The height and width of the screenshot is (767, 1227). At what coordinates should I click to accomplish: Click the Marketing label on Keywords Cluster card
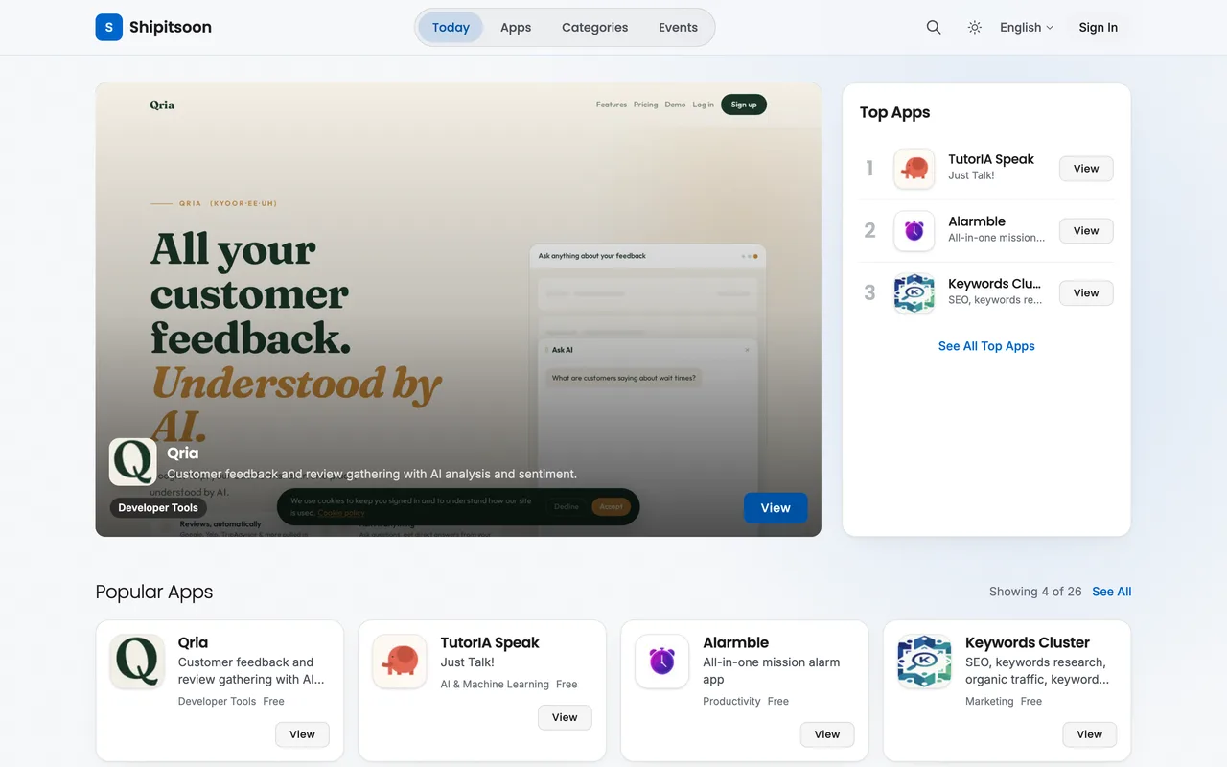pos(989,701)
